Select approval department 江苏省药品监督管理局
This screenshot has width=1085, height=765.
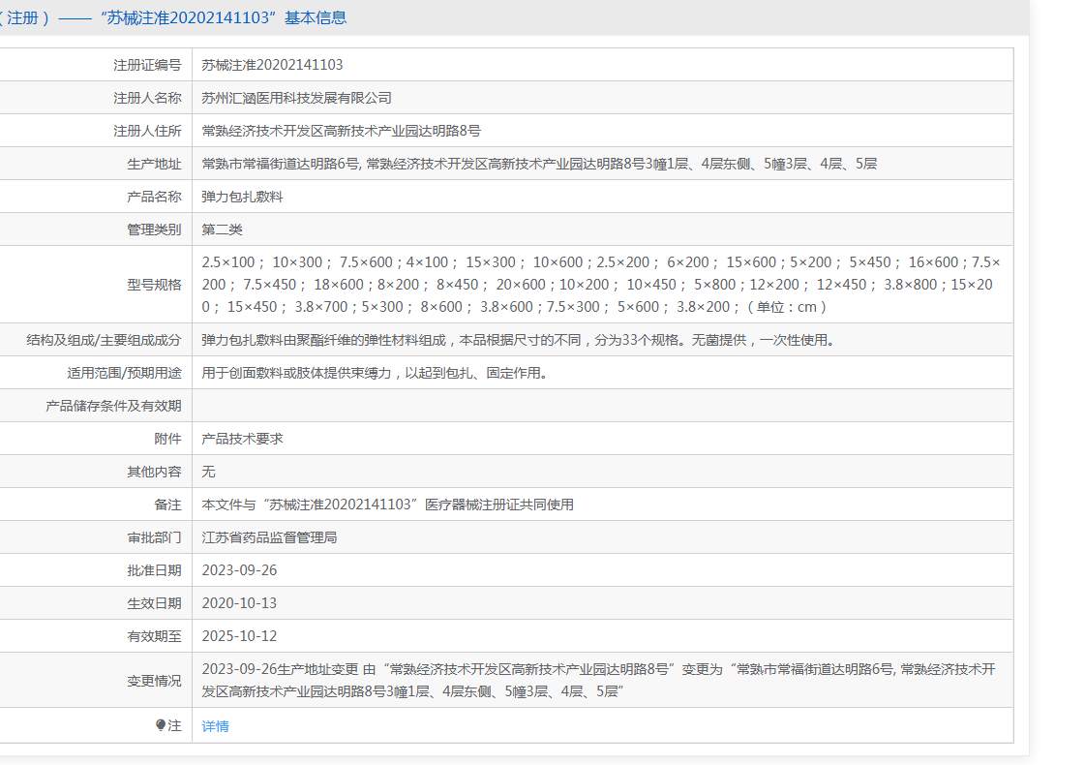(x=269, y=537)
